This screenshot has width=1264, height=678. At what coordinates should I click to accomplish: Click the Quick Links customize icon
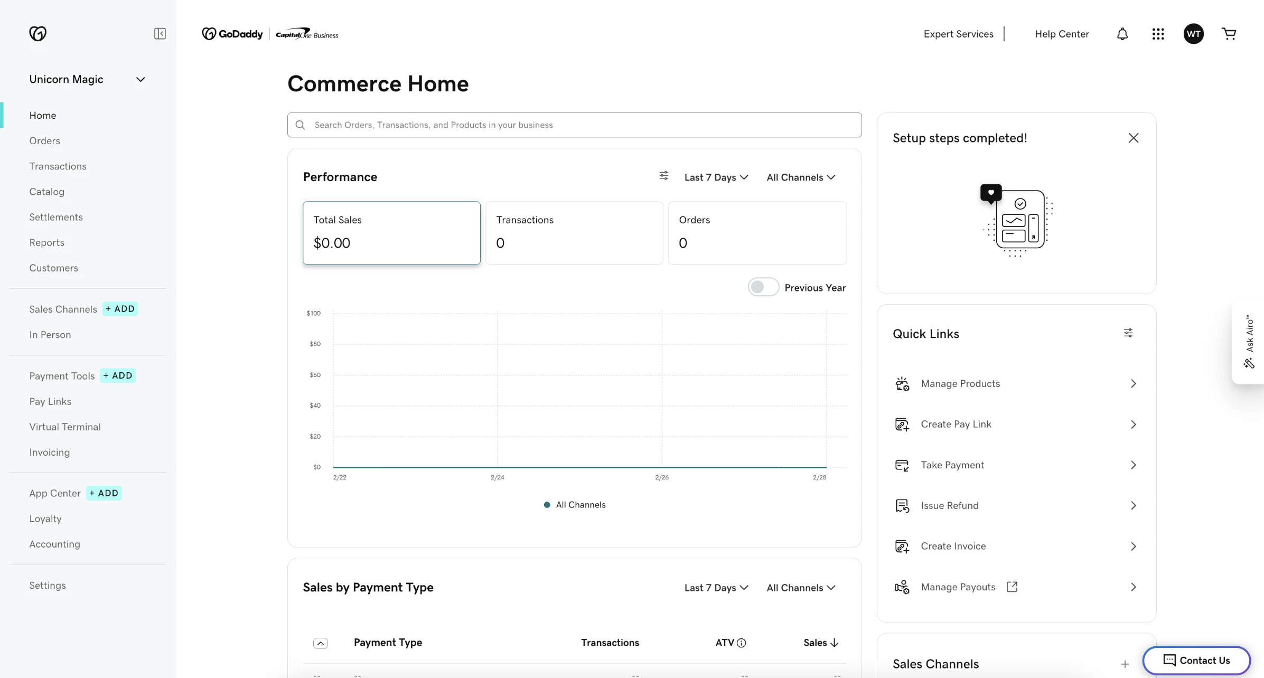pos(1128,333)
